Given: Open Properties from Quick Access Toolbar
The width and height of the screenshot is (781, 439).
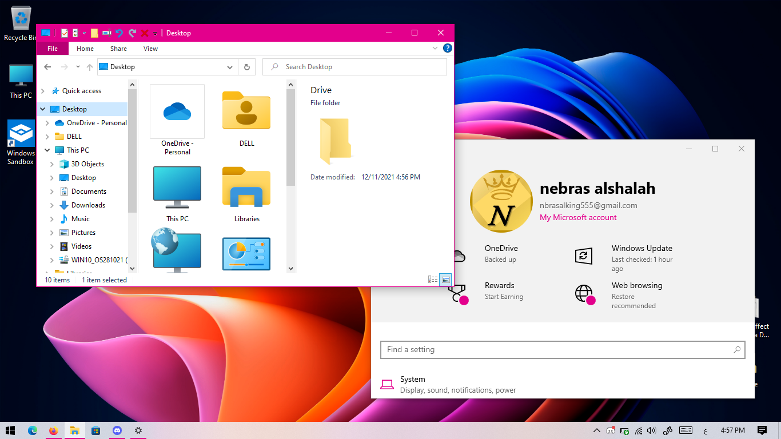Looking at the screenshot, I should click(64, 33).
